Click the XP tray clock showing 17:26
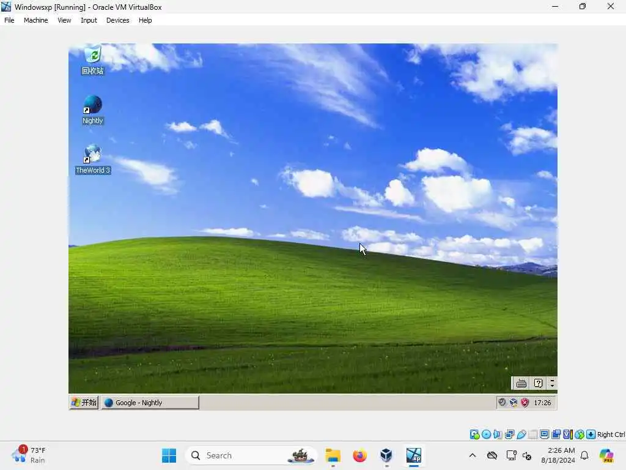626x470 pixels. pyautogui.click(x=542, y=403)
